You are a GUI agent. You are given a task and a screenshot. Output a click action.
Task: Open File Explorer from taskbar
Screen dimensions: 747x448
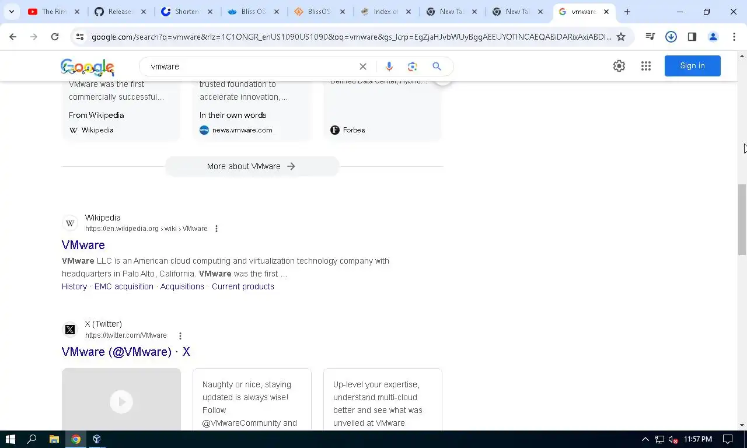tap(54, 439)
